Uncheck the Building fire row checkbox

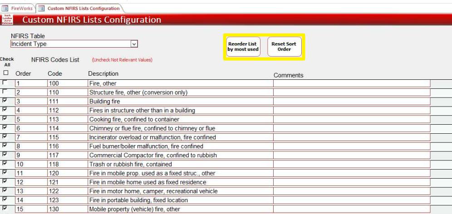pyautogui.click(x=5, y=100)
